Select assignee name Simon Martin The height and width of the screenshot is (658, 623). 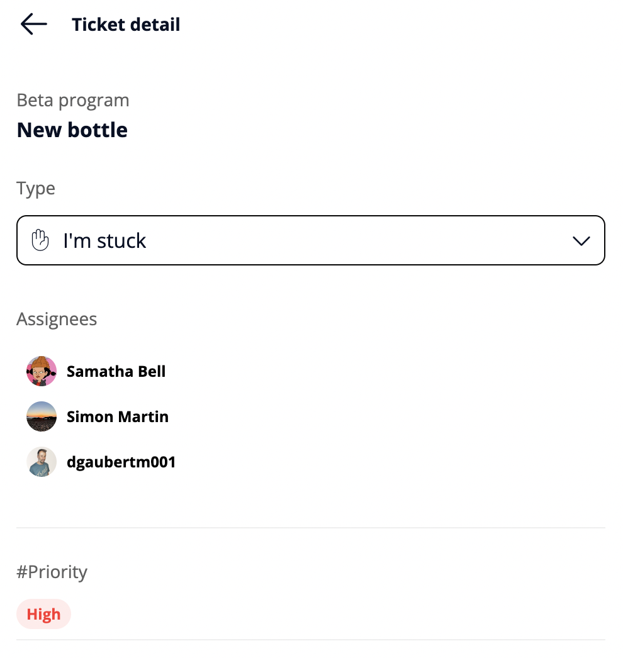[x=118, y=416]
